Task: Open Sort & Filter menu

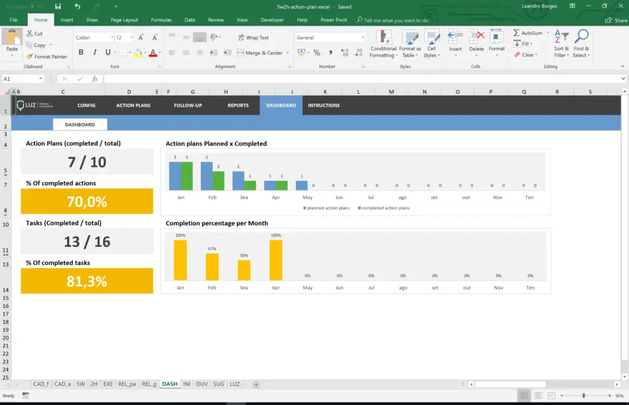Action: pos(561,44)
